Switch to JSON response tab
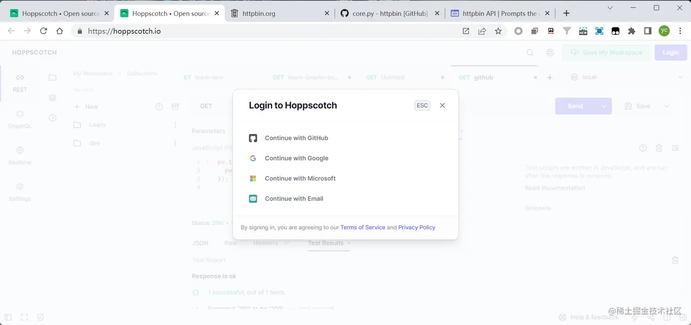Image resolution: width=691 pixels, height=325 pixels. 200,243
